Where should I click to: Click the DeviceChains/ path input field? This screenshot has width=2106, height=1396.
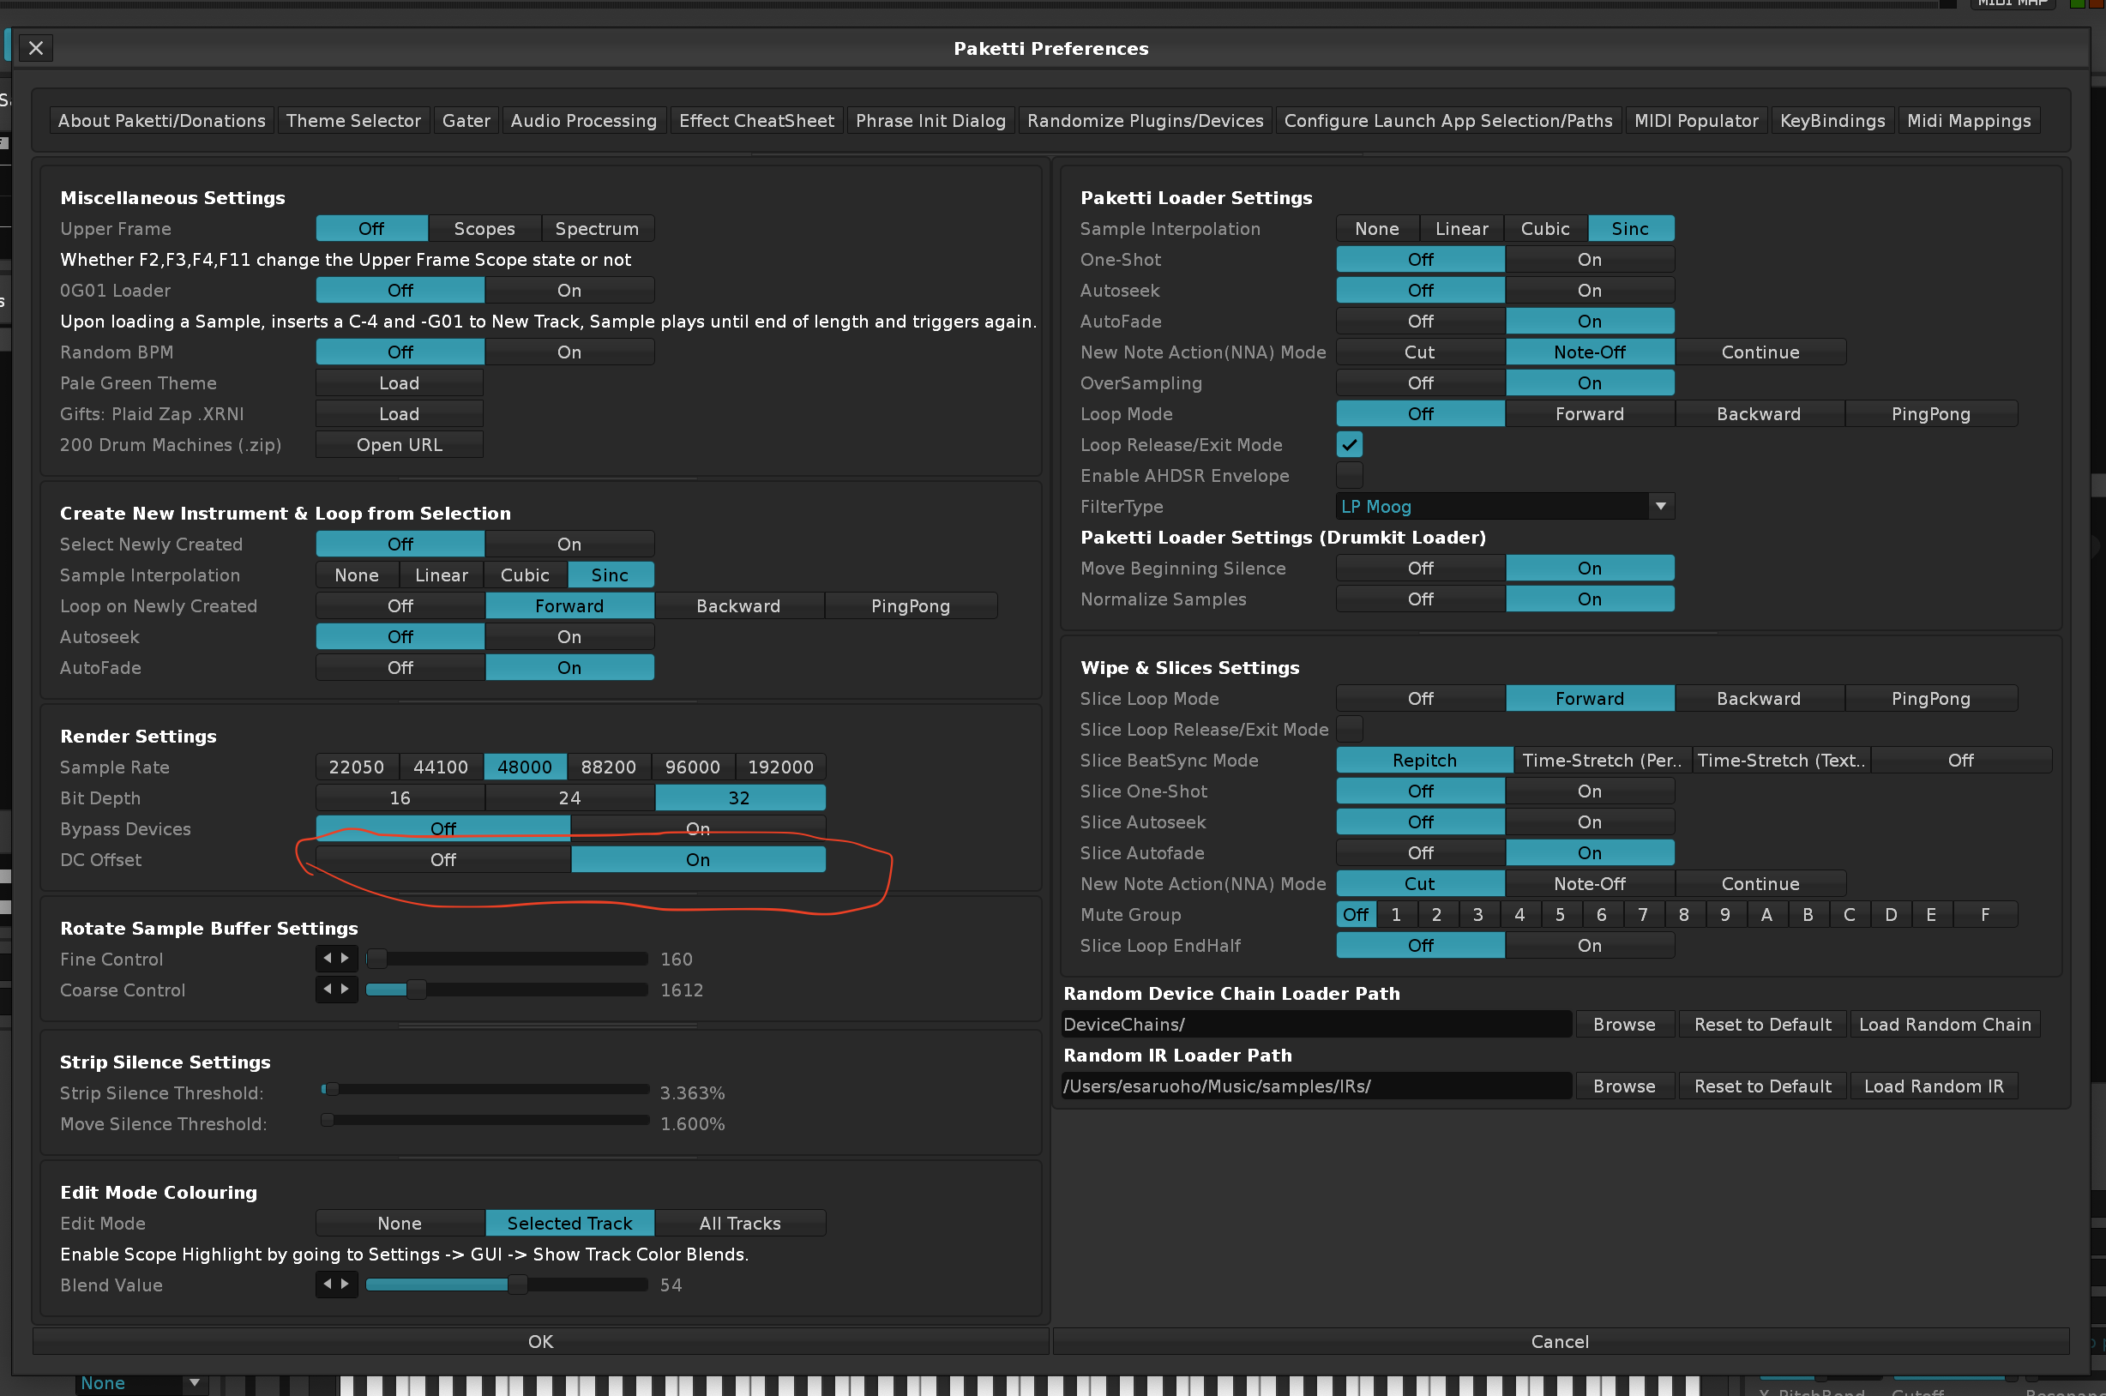tap(1315, 1024)
